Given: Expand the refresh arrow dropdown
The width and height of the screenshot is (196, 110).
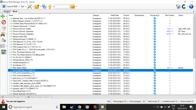Looking at the screenshot, I should point(187,7).
